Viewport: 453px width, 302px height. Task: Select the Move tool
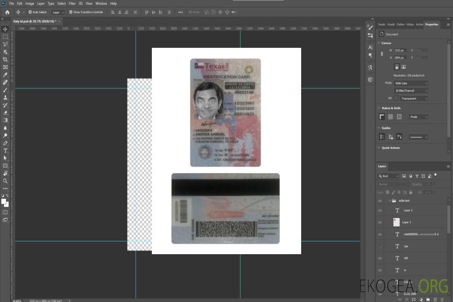(5, 29)
